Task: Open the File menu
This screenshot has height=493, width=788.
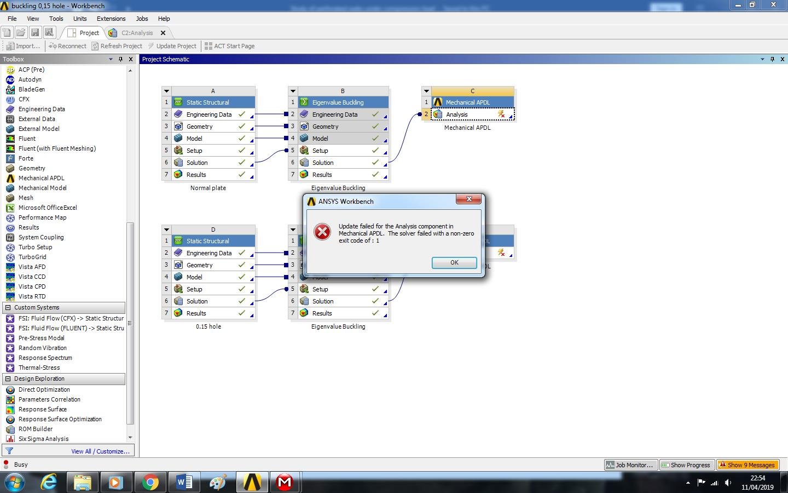Action: click(12, 19)
